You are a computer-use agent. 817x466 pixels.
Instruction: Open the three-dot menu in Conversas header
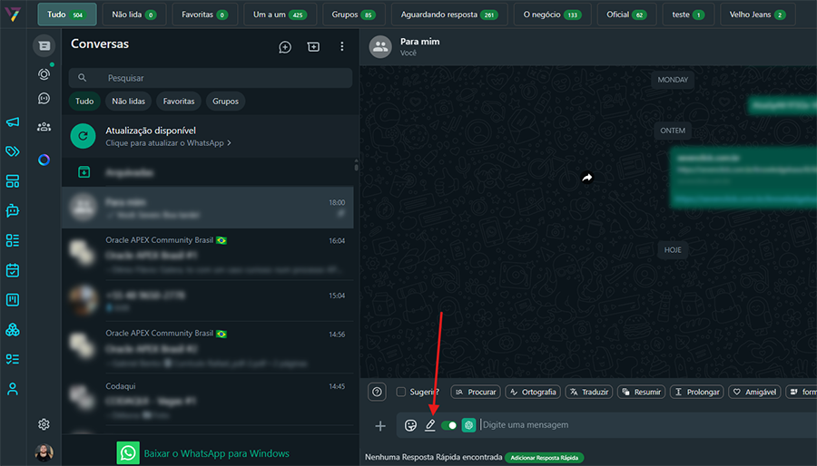pyautogui.click(x=342, y=47)
